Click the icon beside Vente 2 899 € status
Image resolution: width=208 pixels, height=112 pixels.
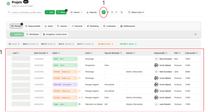[x=80, y=104]
